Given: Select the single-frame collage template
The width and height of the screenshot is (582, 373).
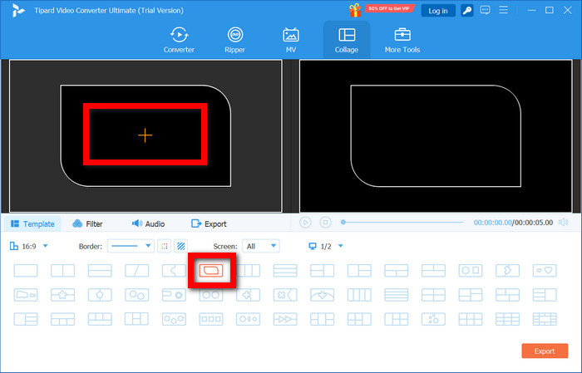Looking at the screenshot, I should pos(26,270).
